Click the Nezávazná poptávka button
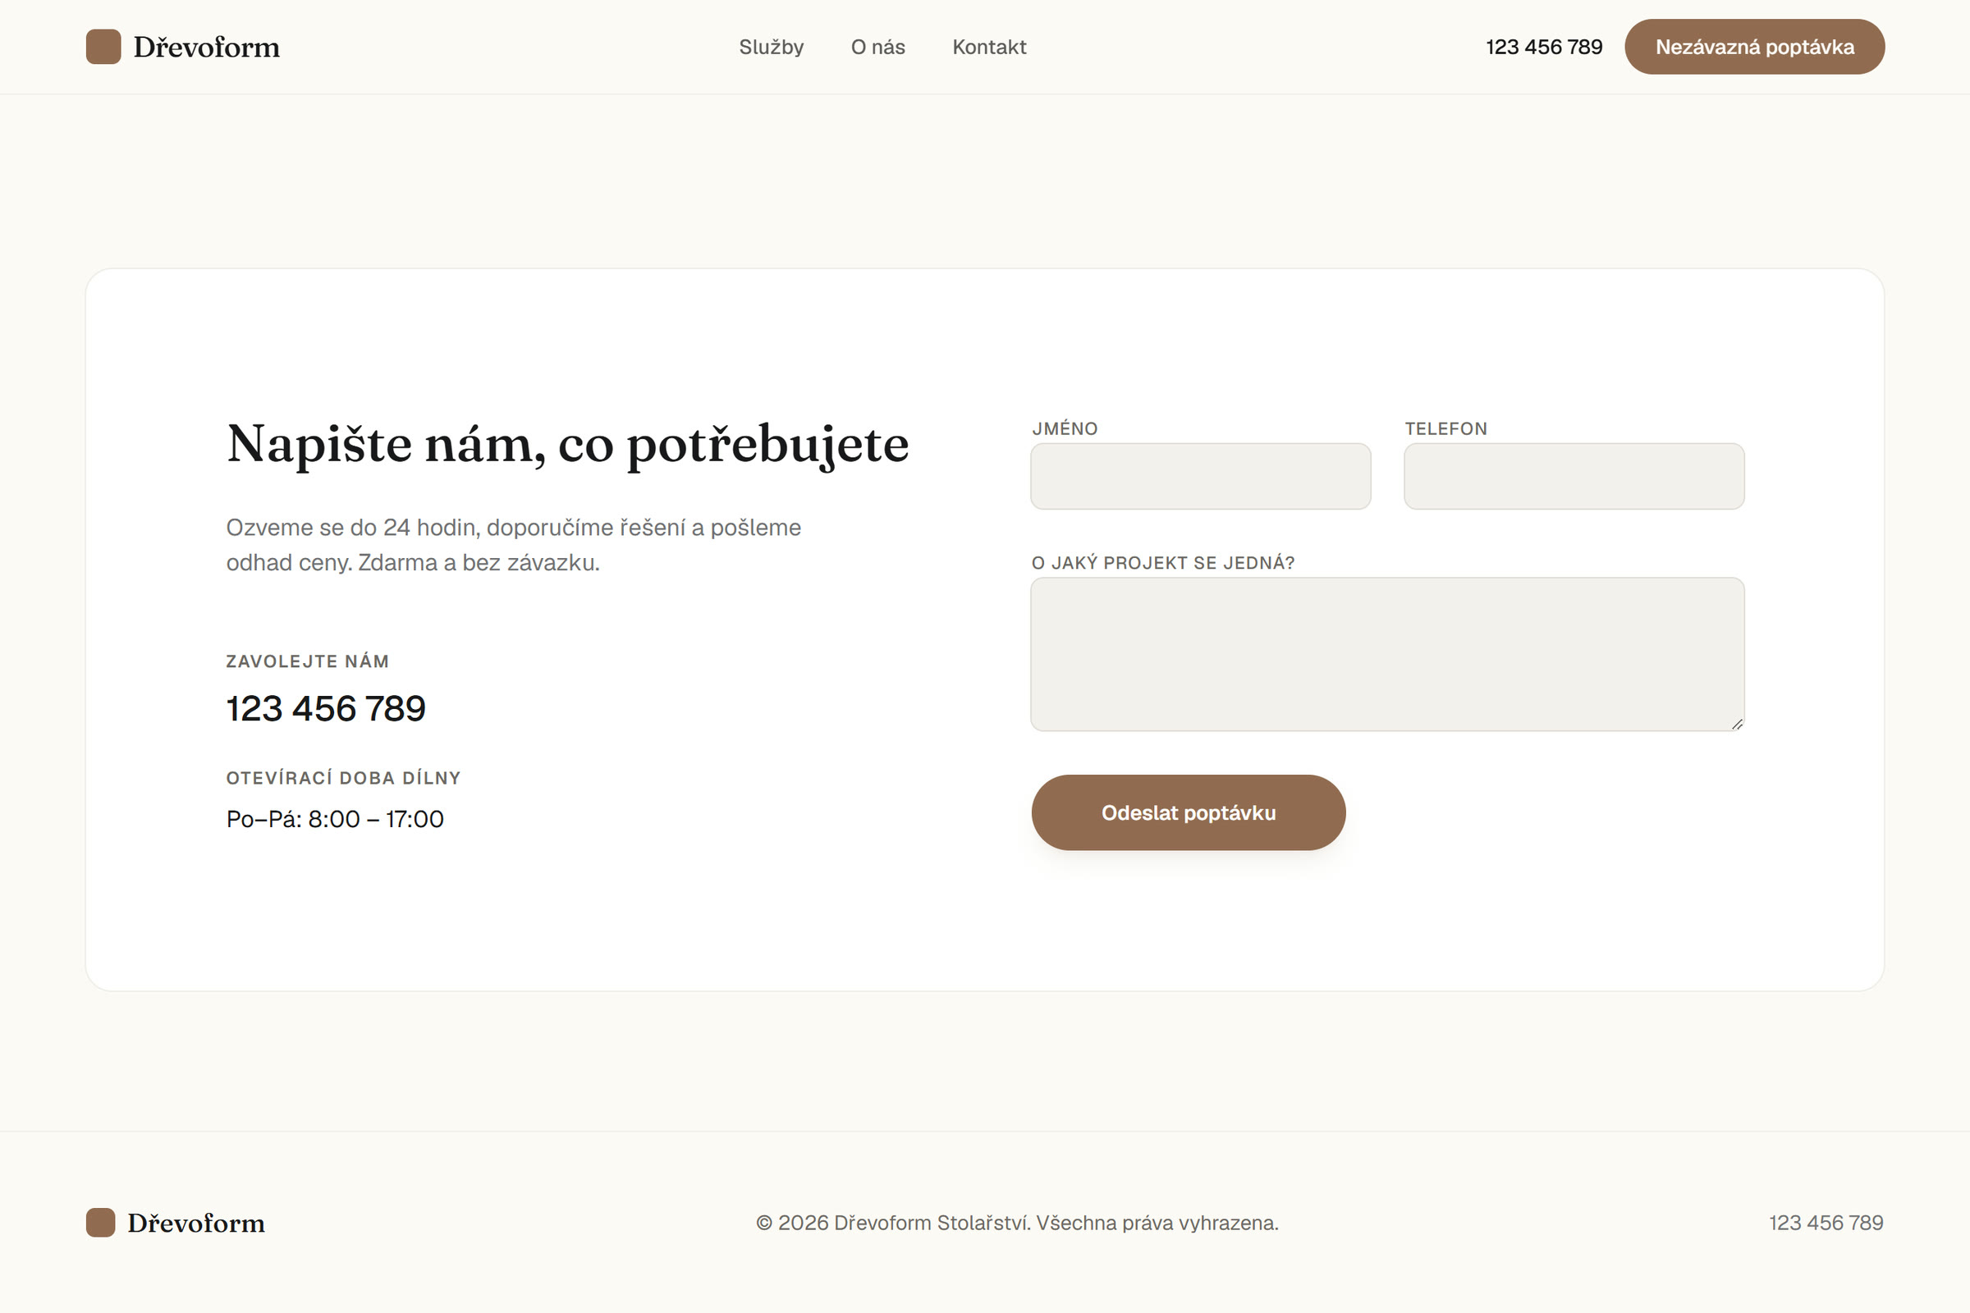Viewport: 1970px width, 1313px height. (1755, 47)
